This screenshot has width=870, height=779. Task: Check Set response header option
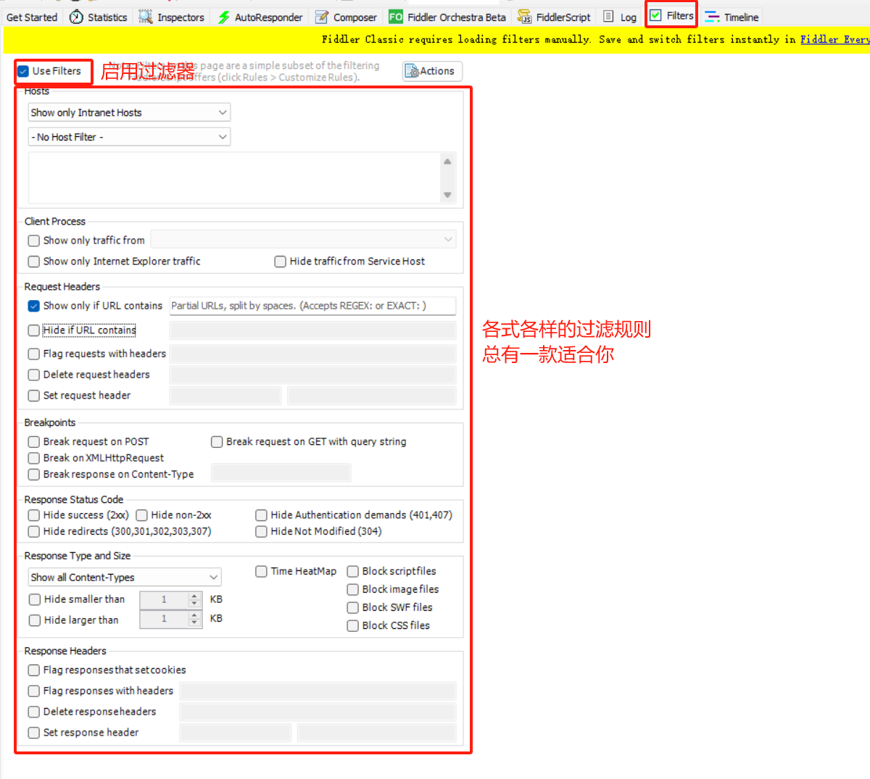pos(34,733)
